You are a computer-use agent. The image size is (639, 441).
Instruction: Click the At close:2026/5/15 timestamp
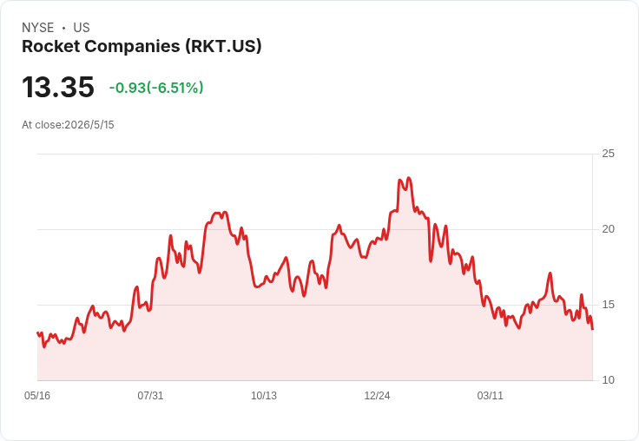click(x=68, y=125)
